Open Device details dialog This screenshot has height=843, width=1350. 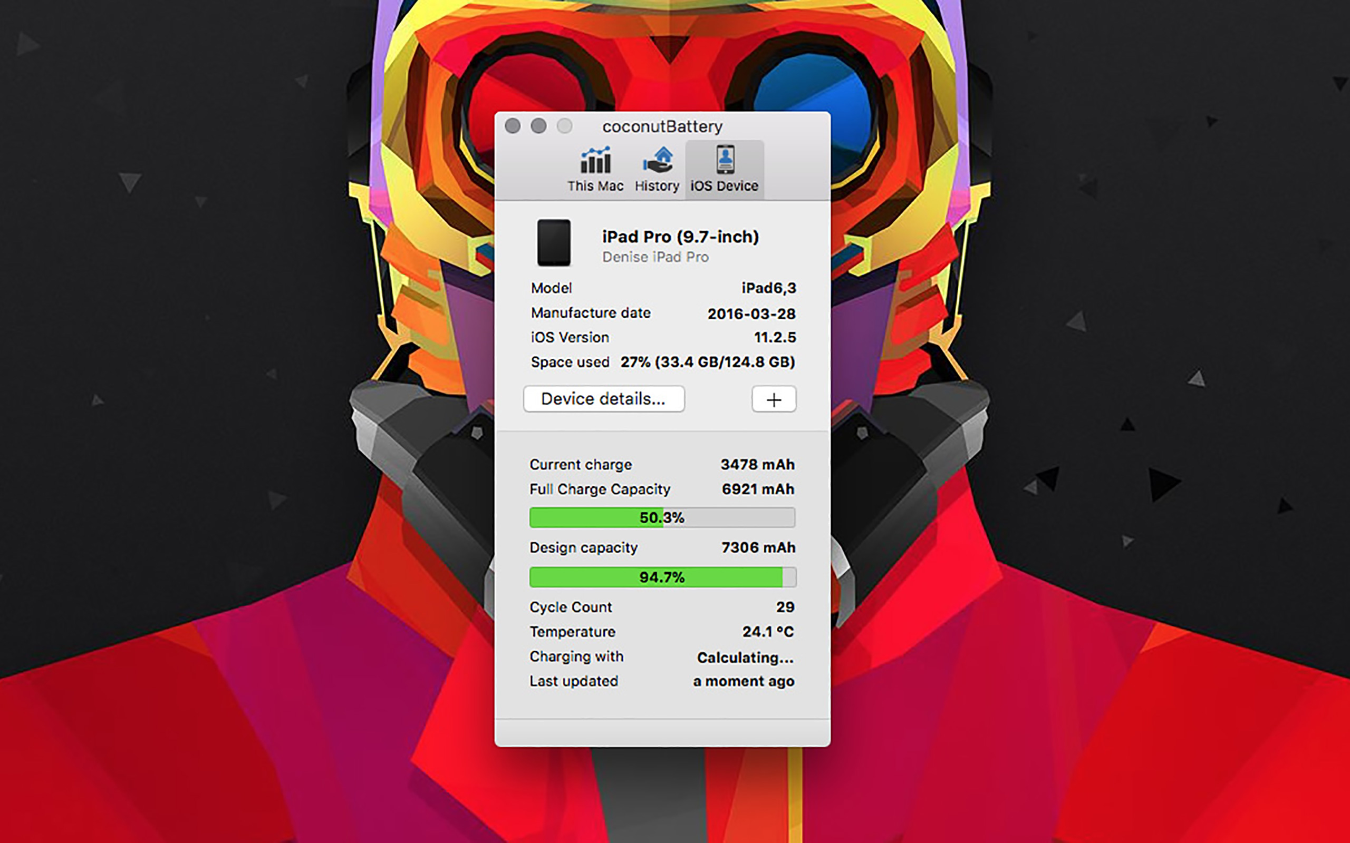click(604, 399)
